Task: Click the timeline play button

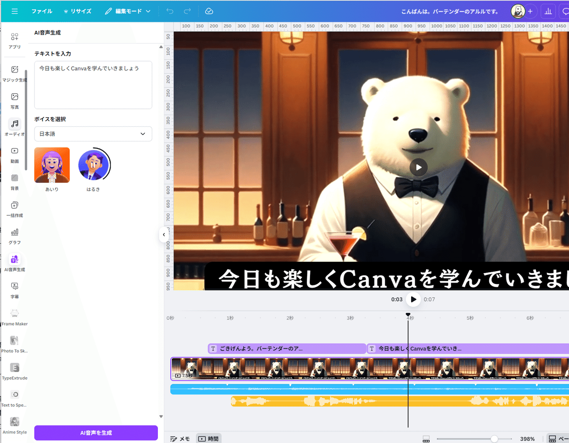Action: click(413, 299)
